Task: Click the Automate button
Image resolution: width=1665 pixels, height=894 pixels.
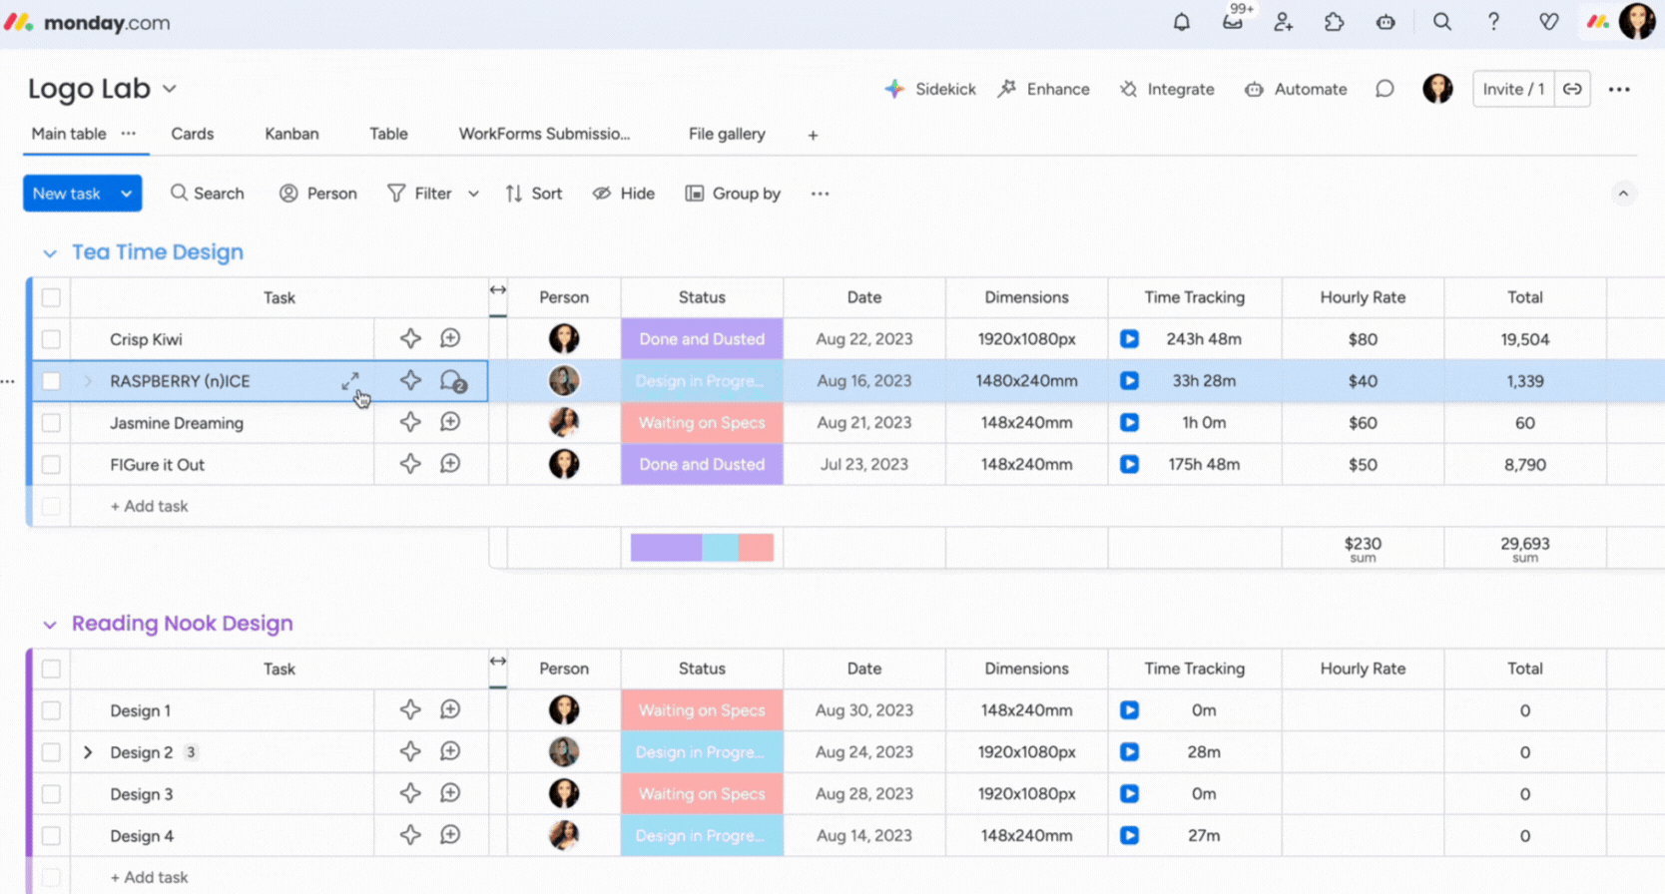Action: (x=1296, y=89)
